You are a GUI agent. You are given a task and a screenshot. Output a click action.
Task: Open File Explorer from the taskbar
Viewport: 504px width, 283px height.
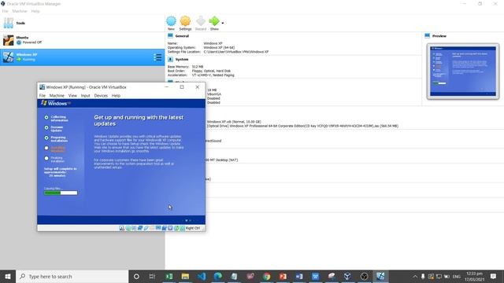pyautogui.click(x=185, y=276)
